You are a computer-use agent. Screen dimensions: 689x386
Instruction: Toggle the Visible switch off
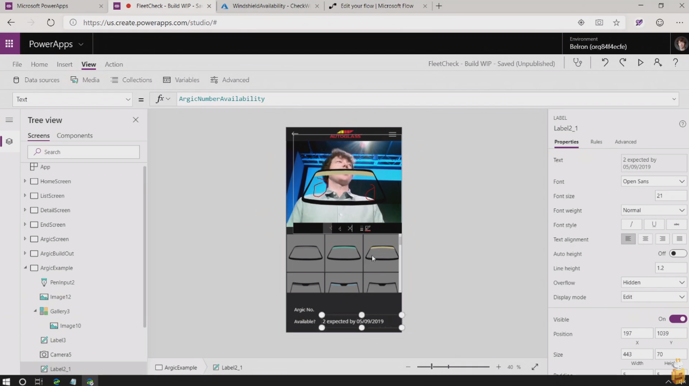pyautogui.click(x=678, y=319)
